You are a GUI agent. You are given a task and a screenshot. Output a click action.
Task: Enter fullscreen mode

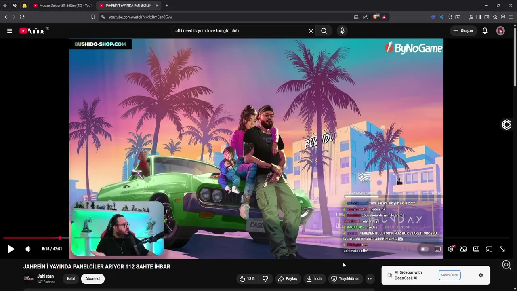pos(502,249)
